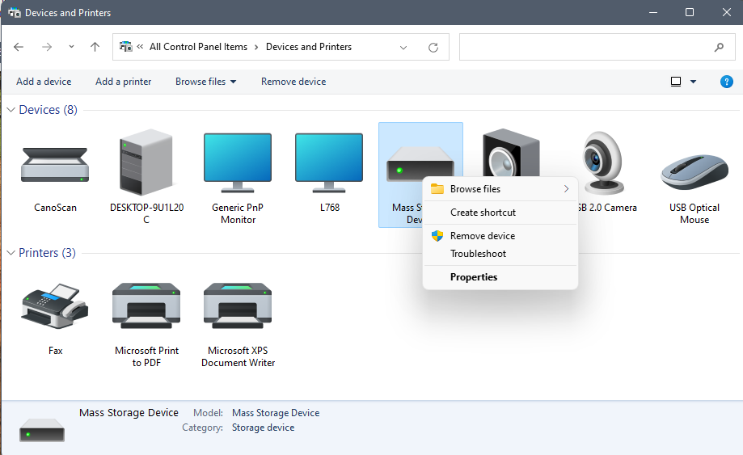Expand the Browse files submenu arrow
The image size is (743, 455).
(x=566, y=189)
